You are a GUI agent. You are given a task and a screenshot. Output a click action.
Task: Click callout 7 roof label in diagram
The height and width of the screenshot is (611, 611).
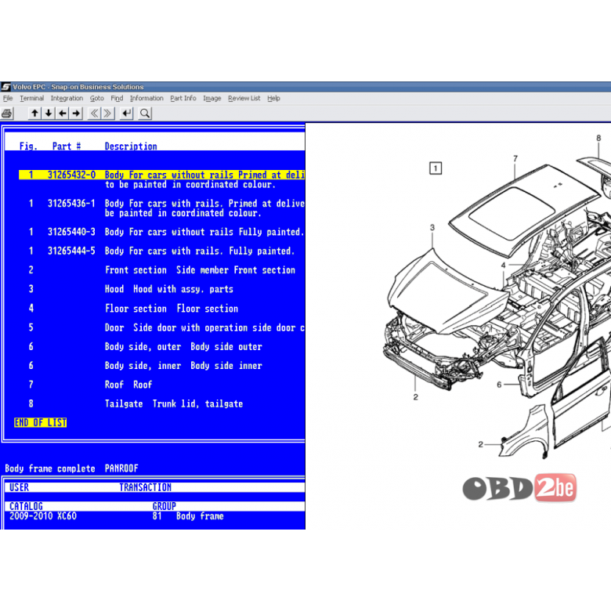(515, 158)
